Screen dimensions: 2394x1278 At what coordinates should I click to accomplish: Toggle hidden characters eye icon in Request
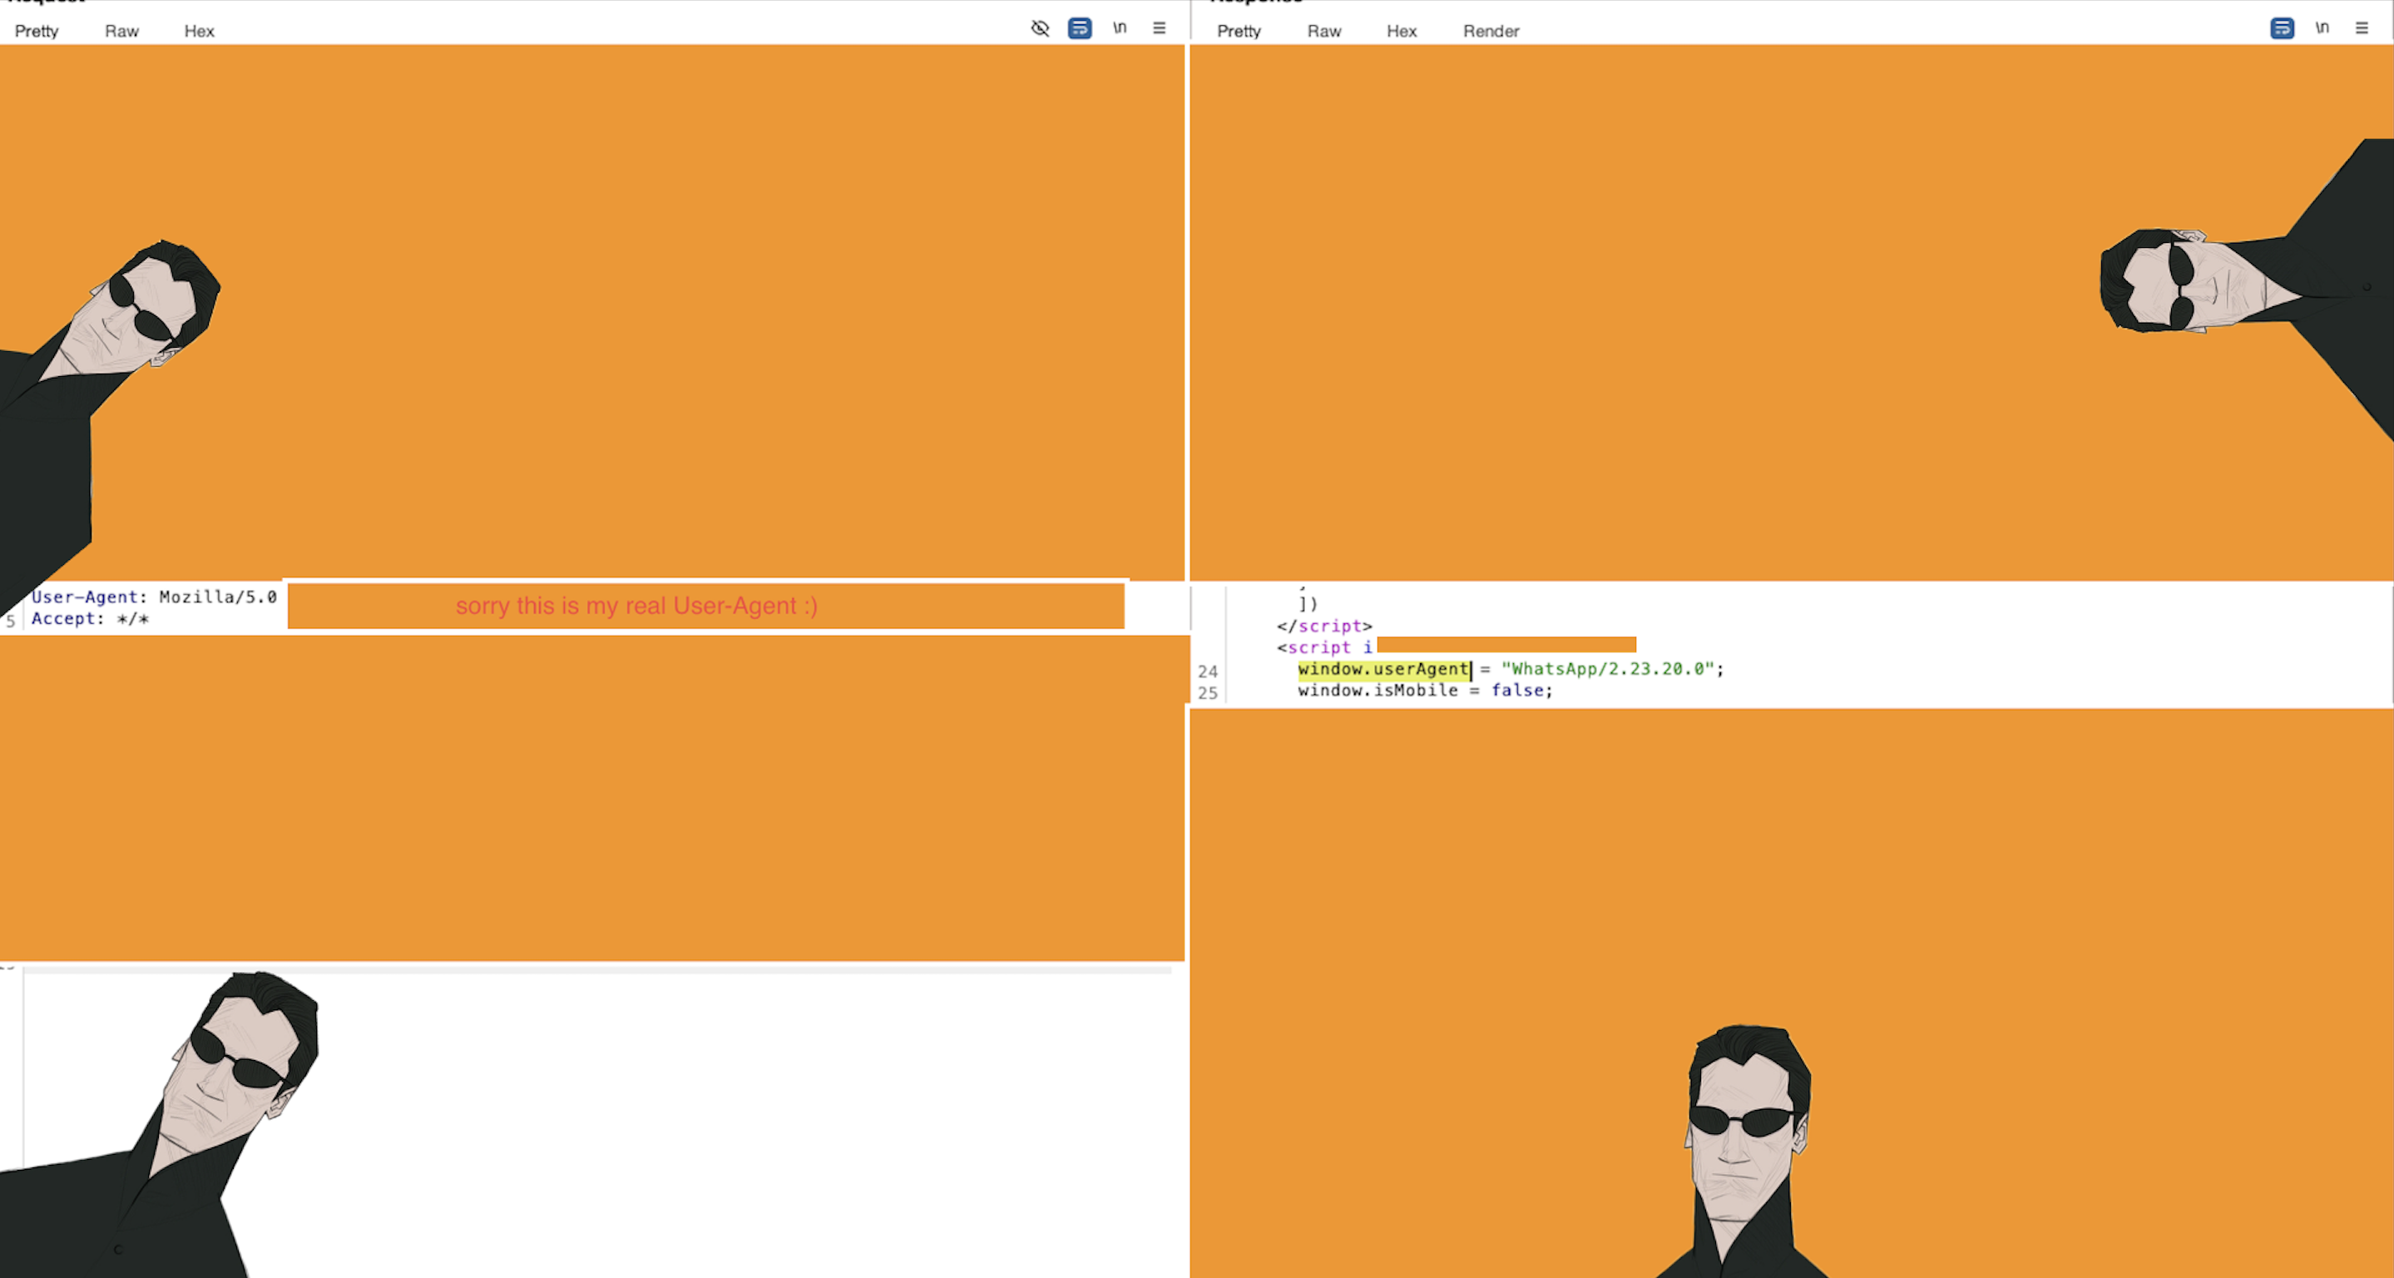click(x=1040, y=28)
